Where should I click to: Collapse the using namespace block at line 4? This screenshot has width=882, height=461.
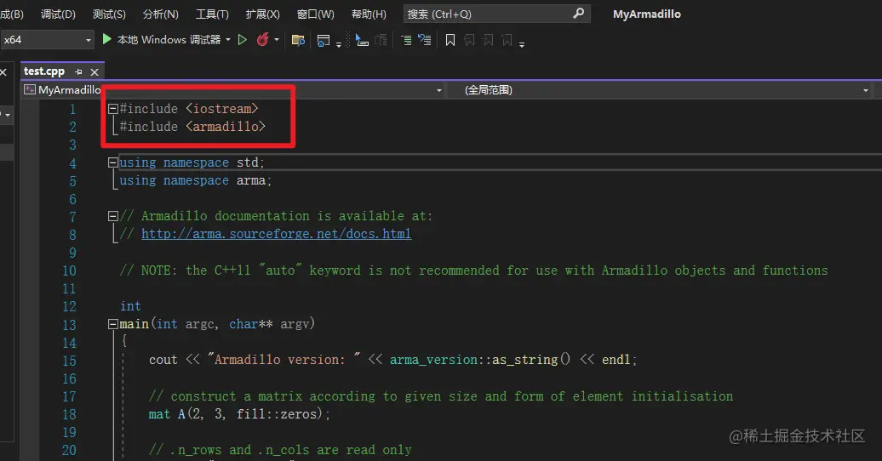[x=112, y=162]
